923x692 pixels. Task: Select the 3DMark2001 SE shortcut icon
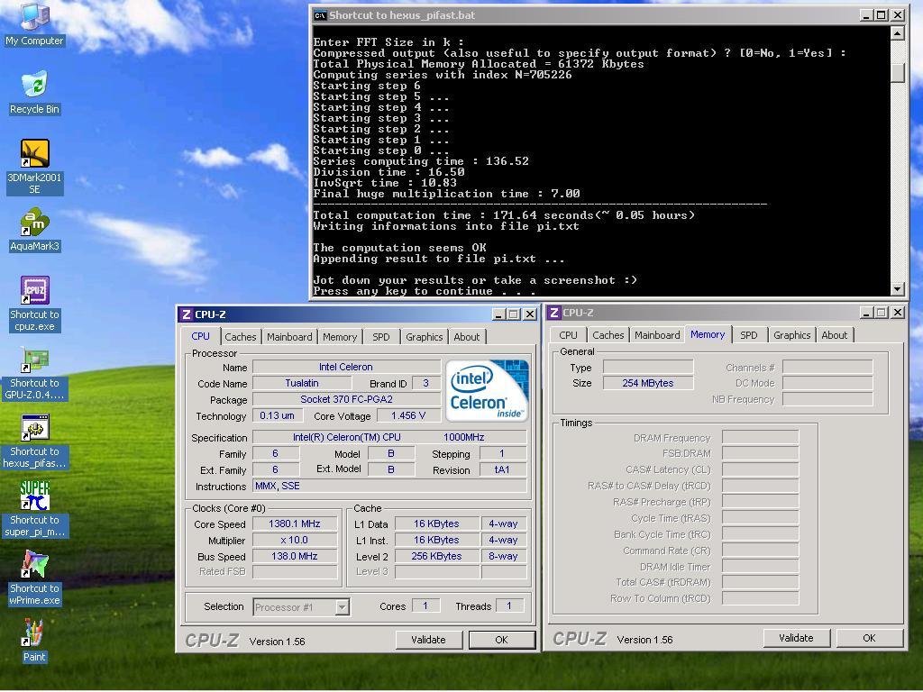point(34,167)
